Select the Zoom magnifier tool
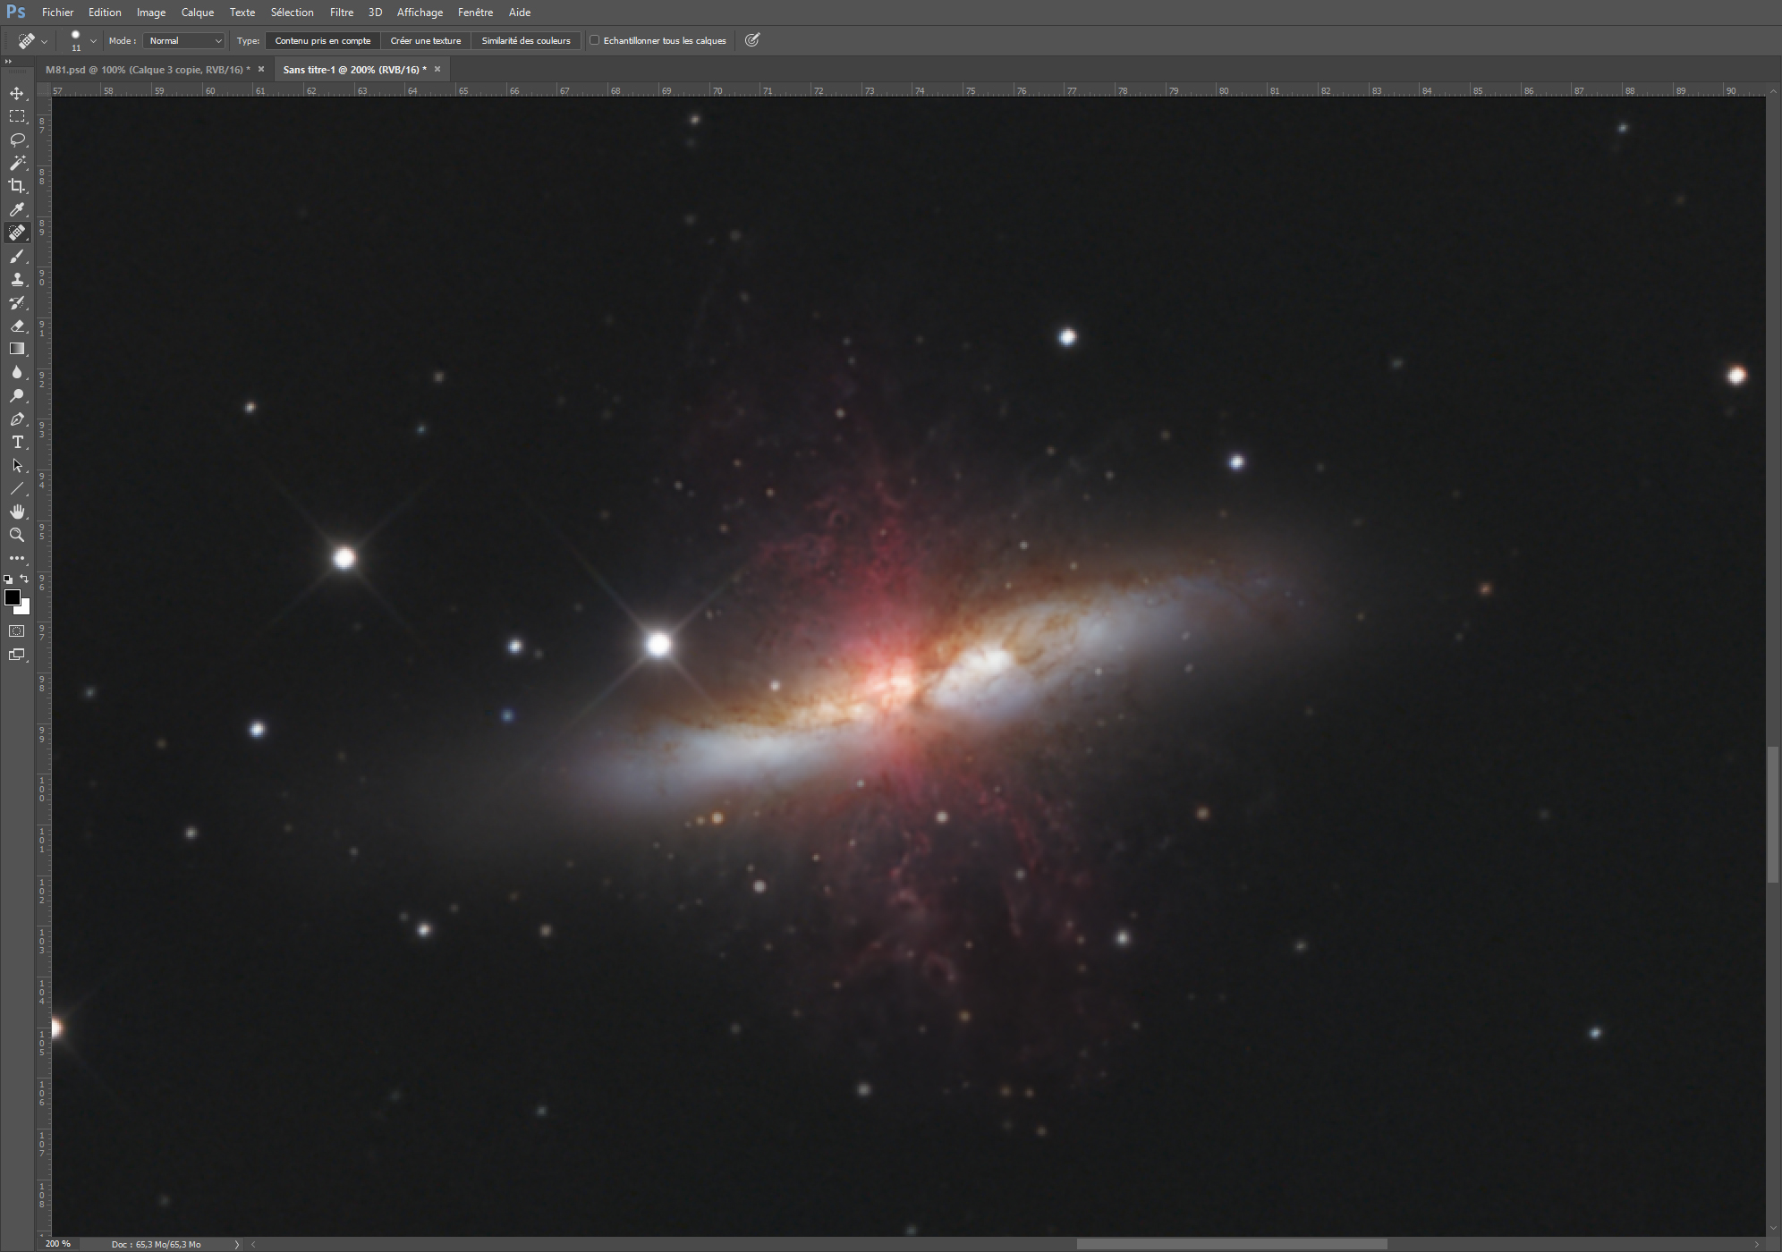 coord(17,535)
